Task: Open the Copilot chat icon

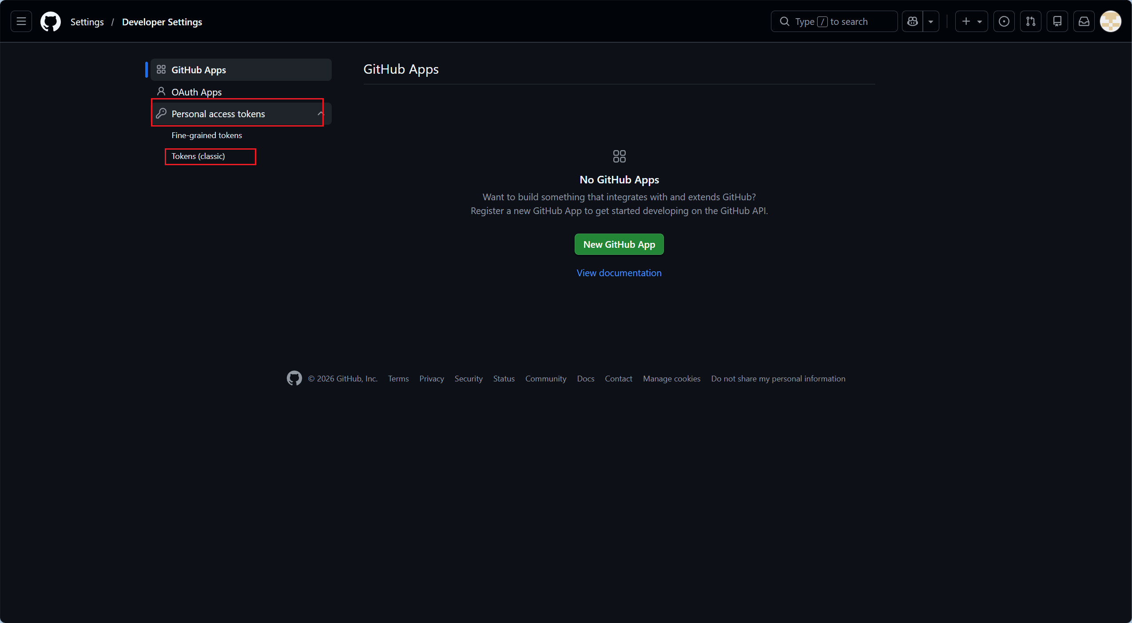Action: tap(913, 21)
